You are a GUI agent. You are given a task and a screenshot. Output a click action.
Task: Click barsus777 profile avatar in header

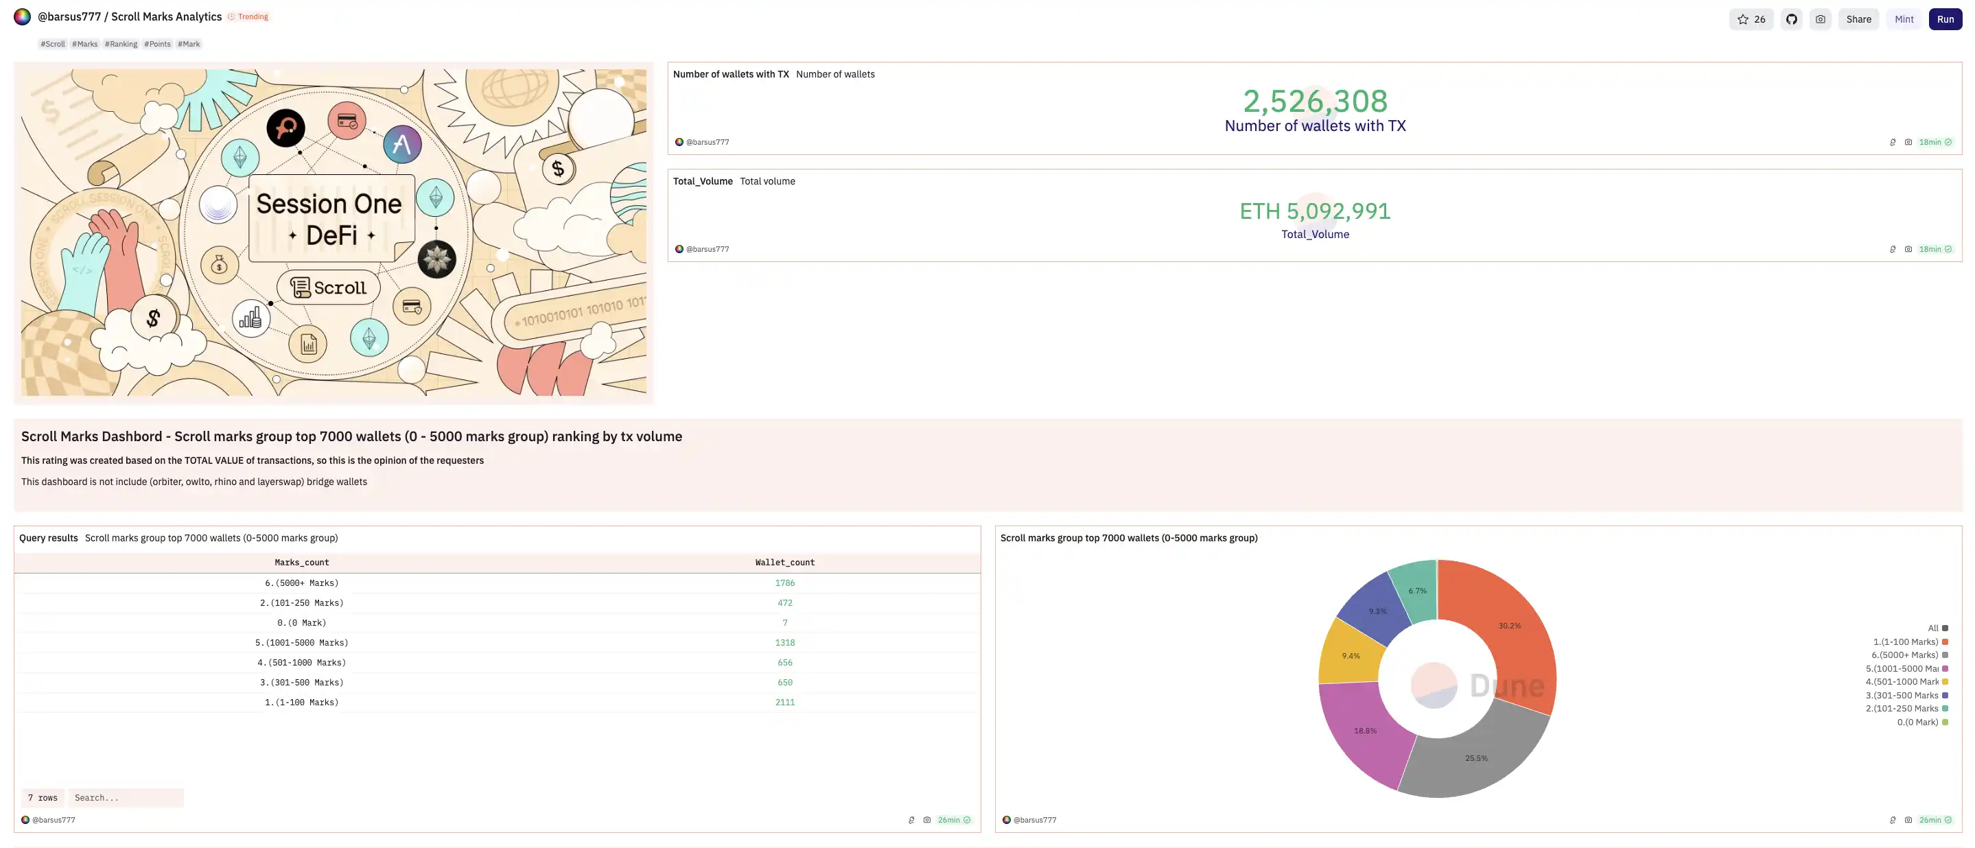click(x=22, y=17)
